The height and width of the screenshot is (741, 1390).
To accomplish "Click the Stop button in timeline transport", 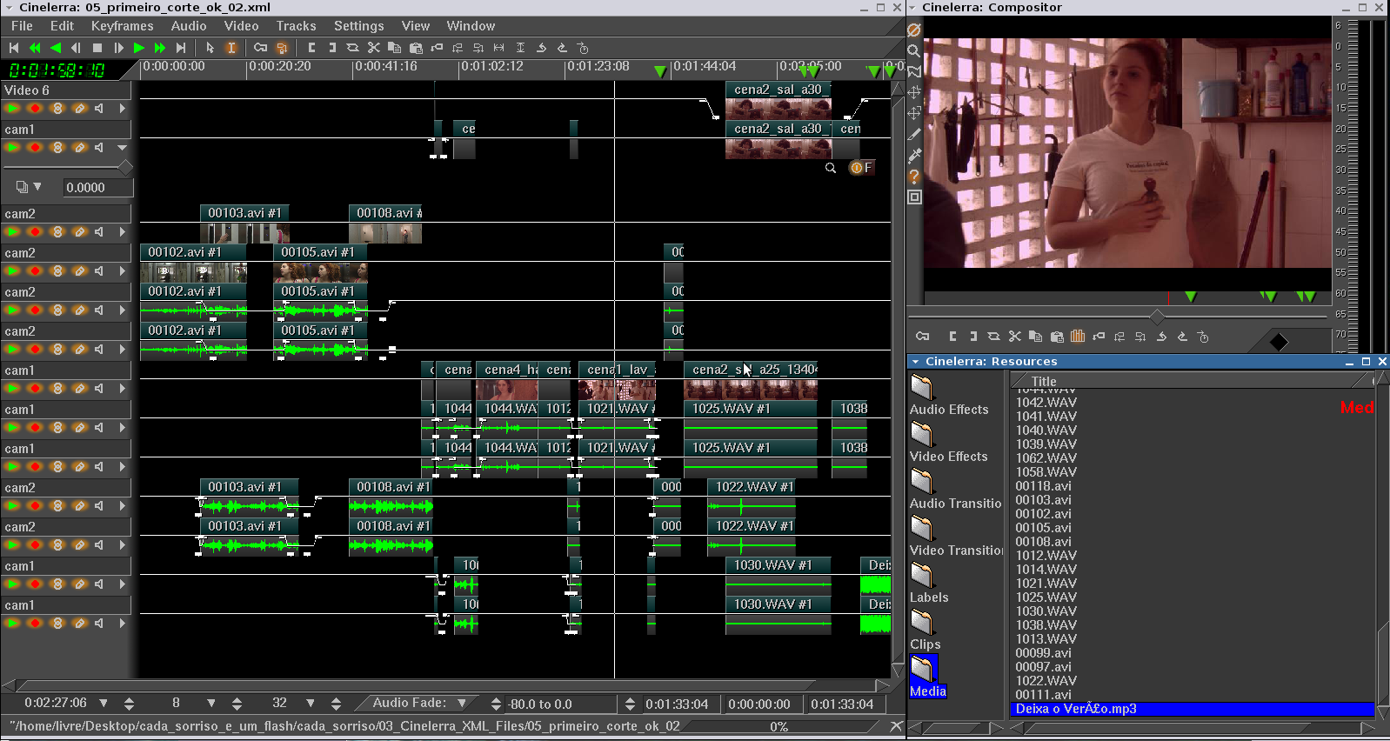I will 97,48.
